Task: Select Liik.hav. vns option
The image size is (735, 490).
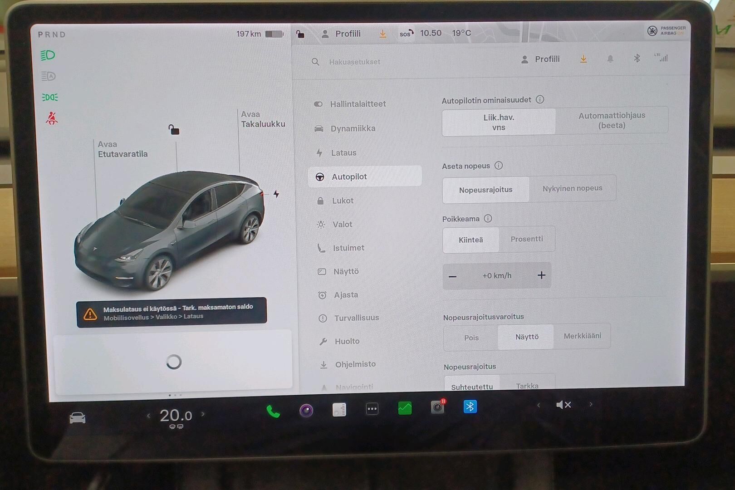Action: pos(499,122)
